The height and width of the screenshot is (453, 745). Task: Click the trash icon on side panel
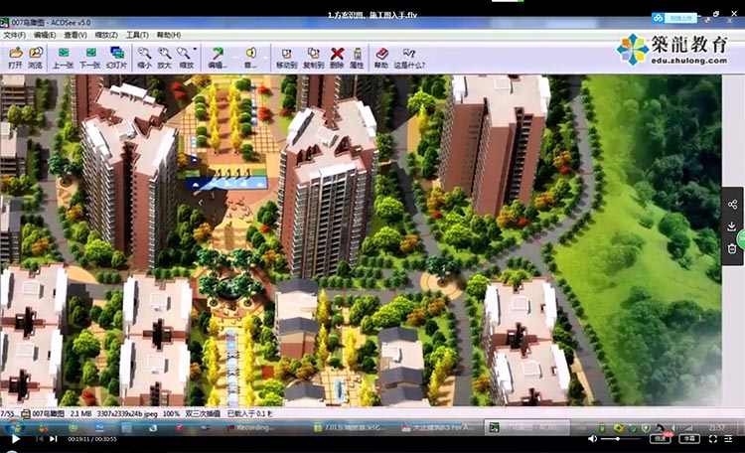click(x=732, y=248)
